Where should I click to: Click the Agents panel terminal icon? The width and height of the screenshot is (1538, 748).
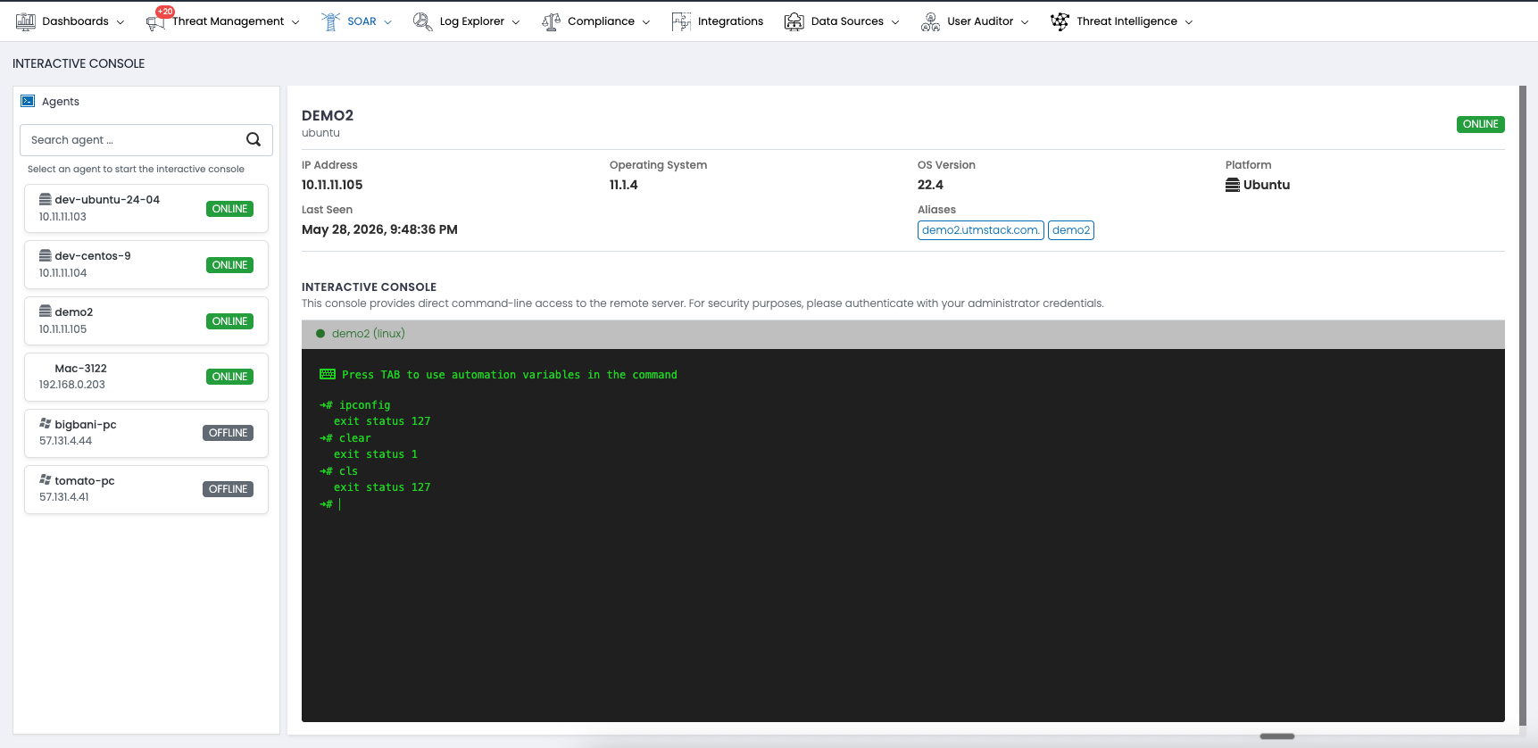pyautogui.click(x=28, y=101)
